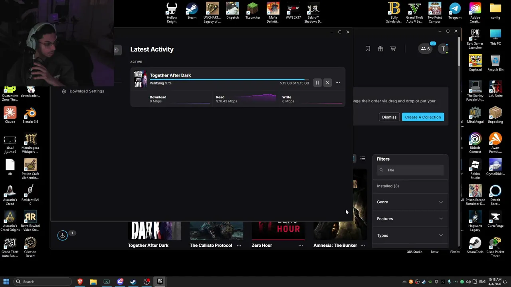Open Hollow Knight desktop shortcut

[172, 13]
